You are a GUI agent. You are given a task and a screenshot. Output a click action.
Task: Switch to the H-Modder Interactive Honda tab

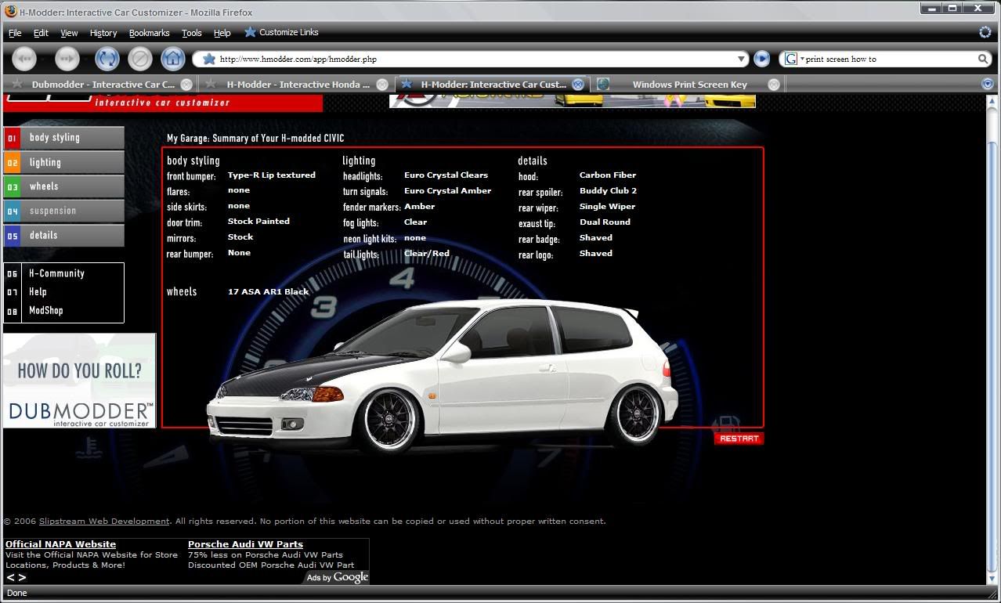tap(296, 85)
